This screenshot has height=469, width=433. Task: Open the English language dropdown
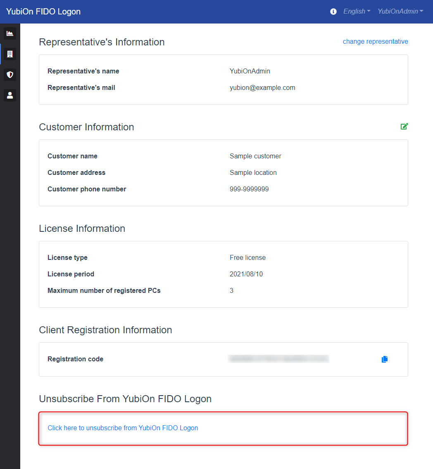point(357,12)
